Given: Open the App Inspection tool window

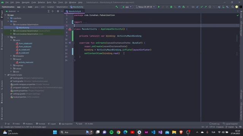Looking at the screenshot, I should click(x=66, y=124).
